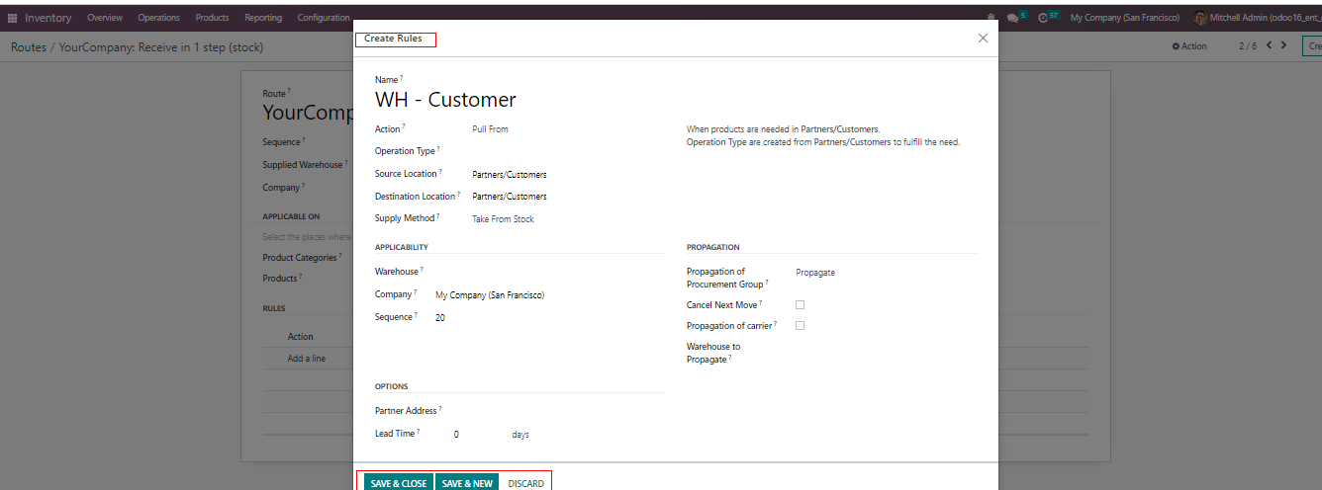Close the Create Rules dialog
Screen dimensions: 1322x490
pyautogui.click(x=983, y=39)
